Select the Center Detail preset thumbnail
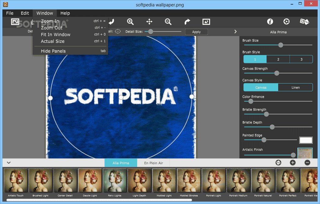 (65, 180)
